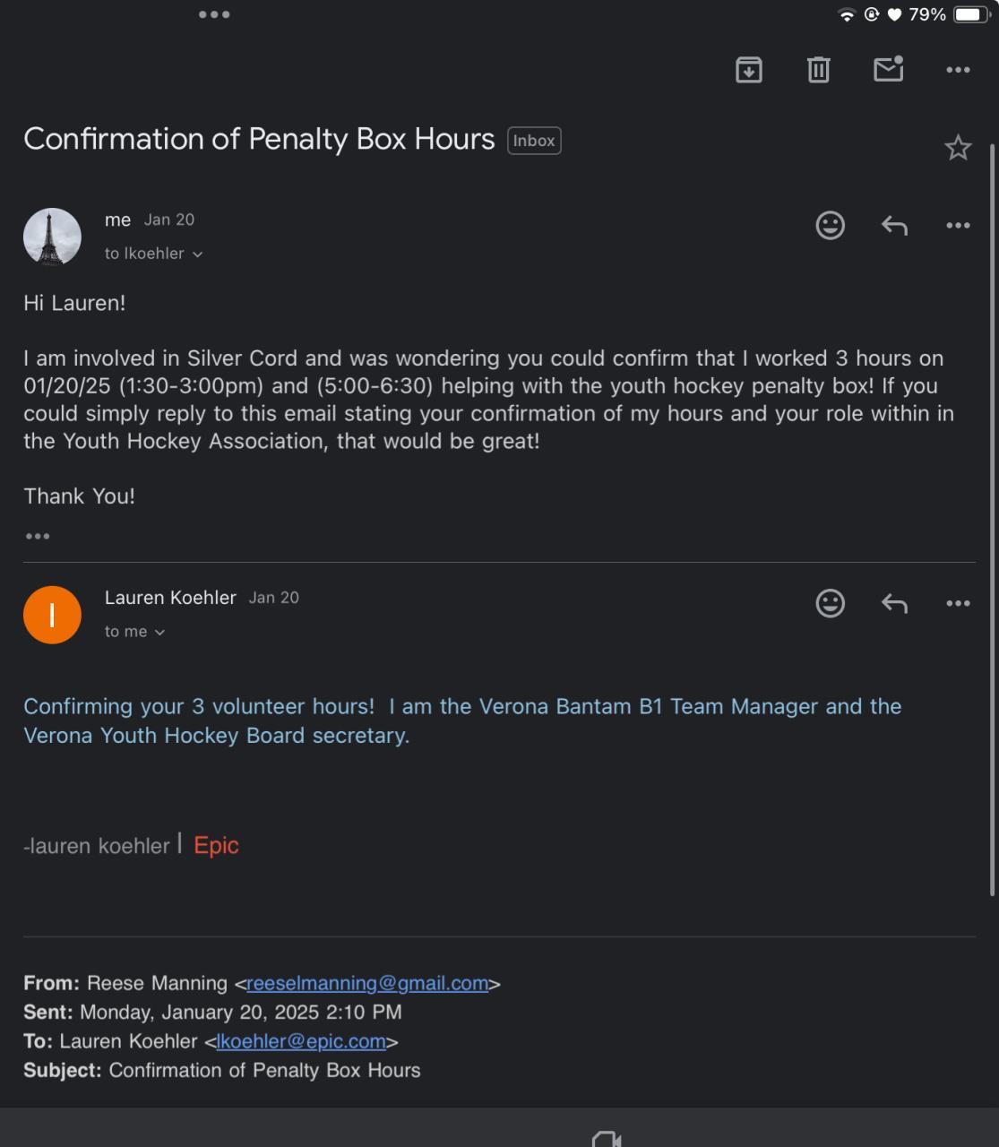Reply to my first message
This screenshot has width=999, height=1147.
[894, 225]
